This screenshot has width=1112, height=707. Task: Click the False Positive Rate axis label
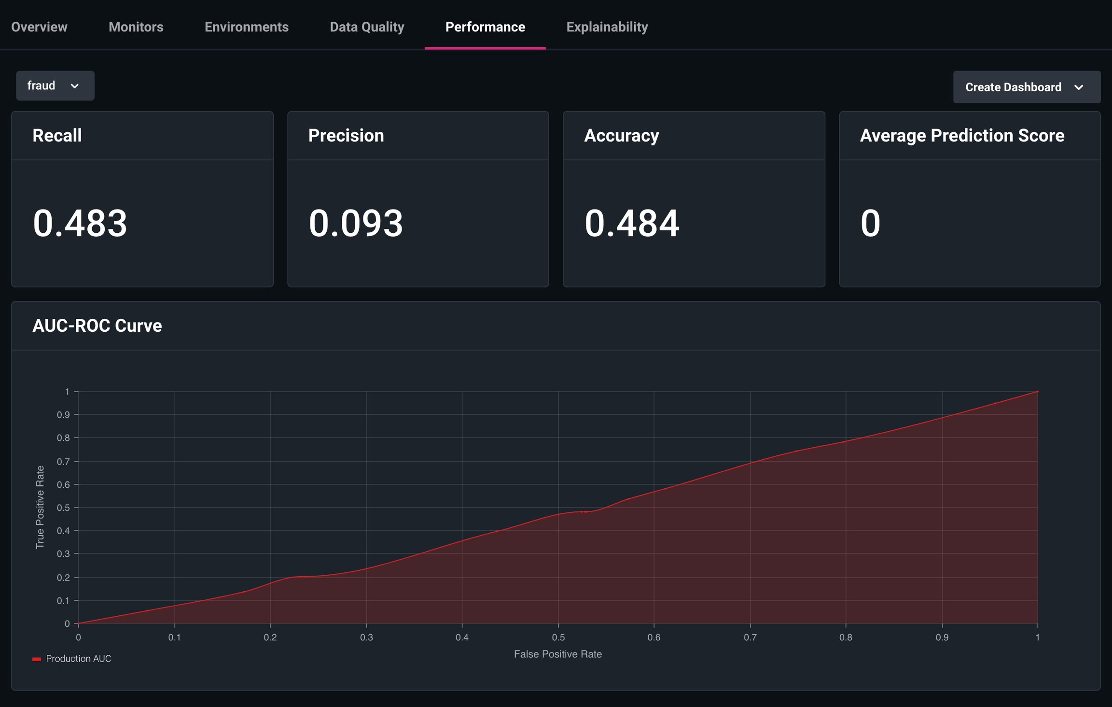tap(557, 654)
